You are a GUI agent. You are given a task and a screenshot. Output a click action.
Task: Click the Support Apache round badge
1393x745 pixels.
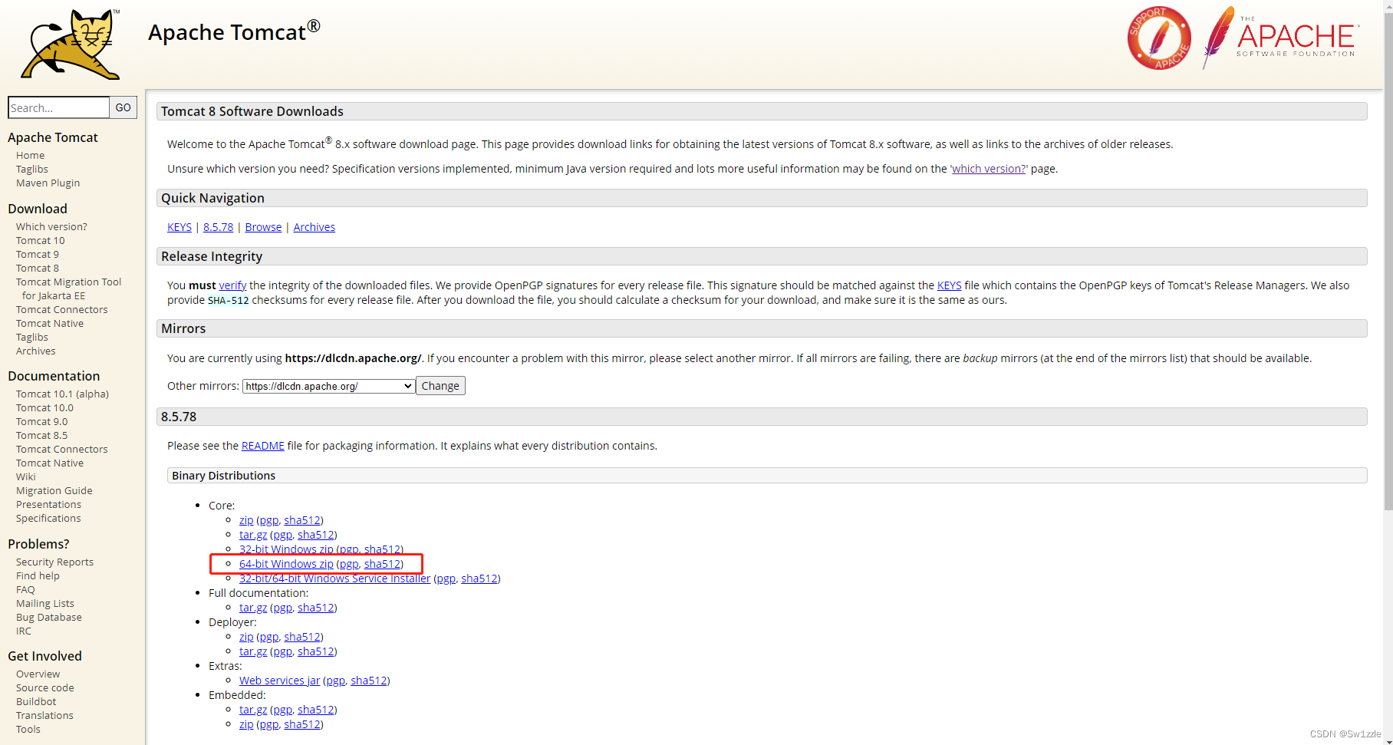point(1159,38)
